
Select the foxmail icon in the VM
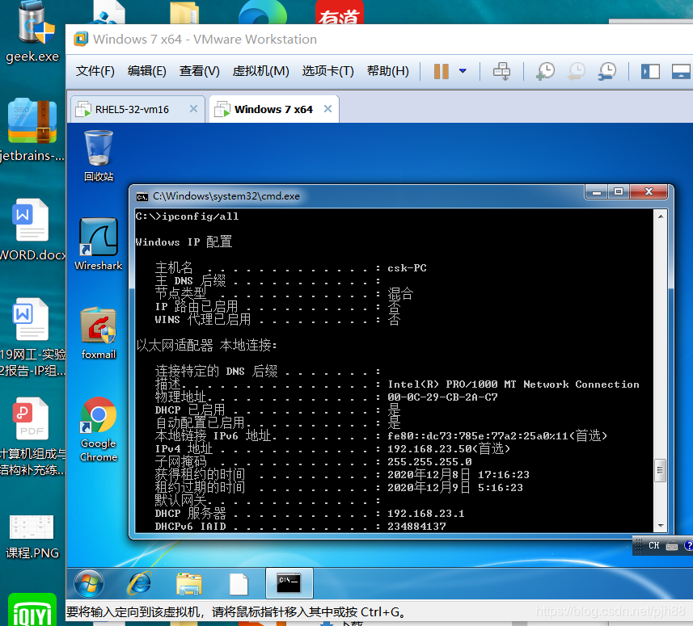[x=99, y=333]
